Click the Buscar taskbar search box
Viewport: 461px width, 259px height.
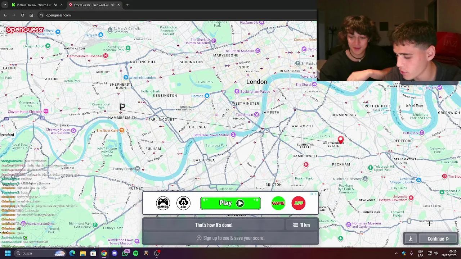pos(40,253)
